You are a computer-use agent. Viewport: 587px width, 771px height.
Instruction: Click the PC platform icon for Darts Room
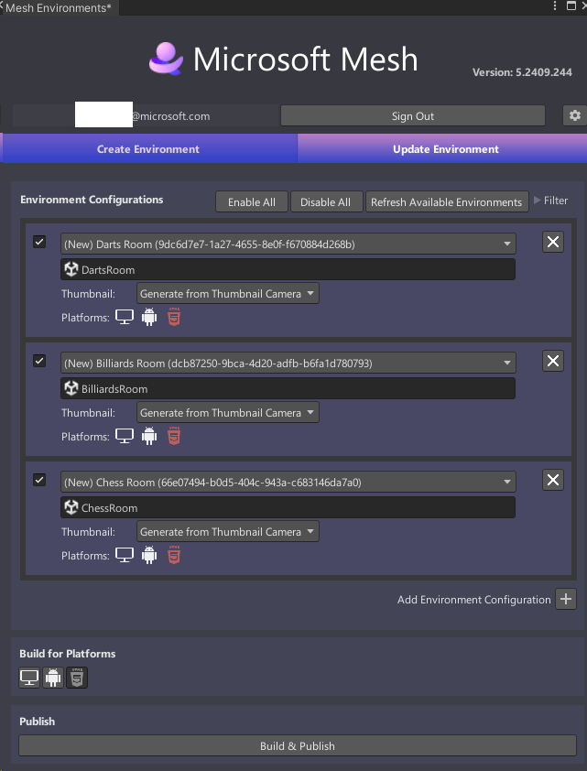coord(125,317)
